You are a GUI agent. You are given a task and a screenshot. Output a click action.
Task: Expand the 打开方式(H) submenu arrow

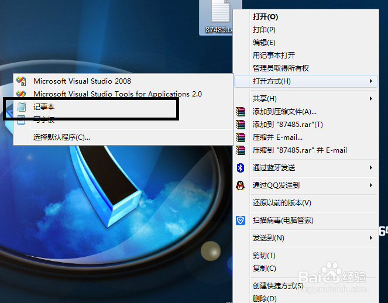(x=370, y=81)
